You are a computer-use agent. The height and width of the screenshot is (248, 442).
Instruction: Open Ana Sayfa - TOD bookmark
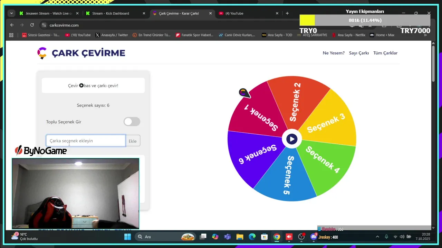click(x=277, y=35)
